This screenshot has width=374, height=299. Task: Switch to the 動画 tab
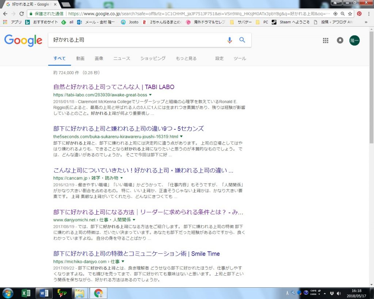[x=80, y=58]
